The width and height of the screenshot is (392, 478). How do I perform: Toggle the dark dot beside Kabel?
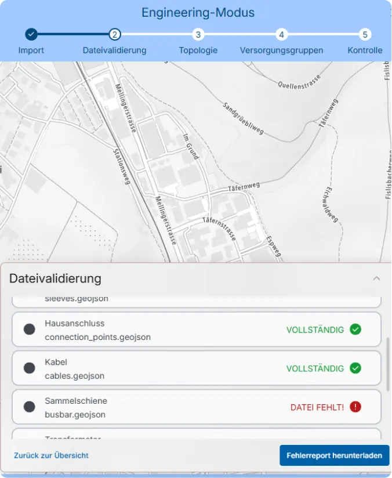click(x=30, y=368)
